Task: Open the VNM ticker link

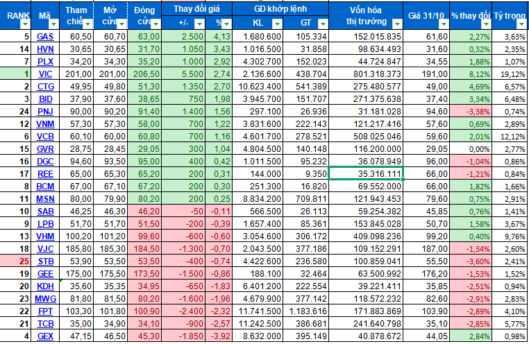Action: click(x=45, y=123)
